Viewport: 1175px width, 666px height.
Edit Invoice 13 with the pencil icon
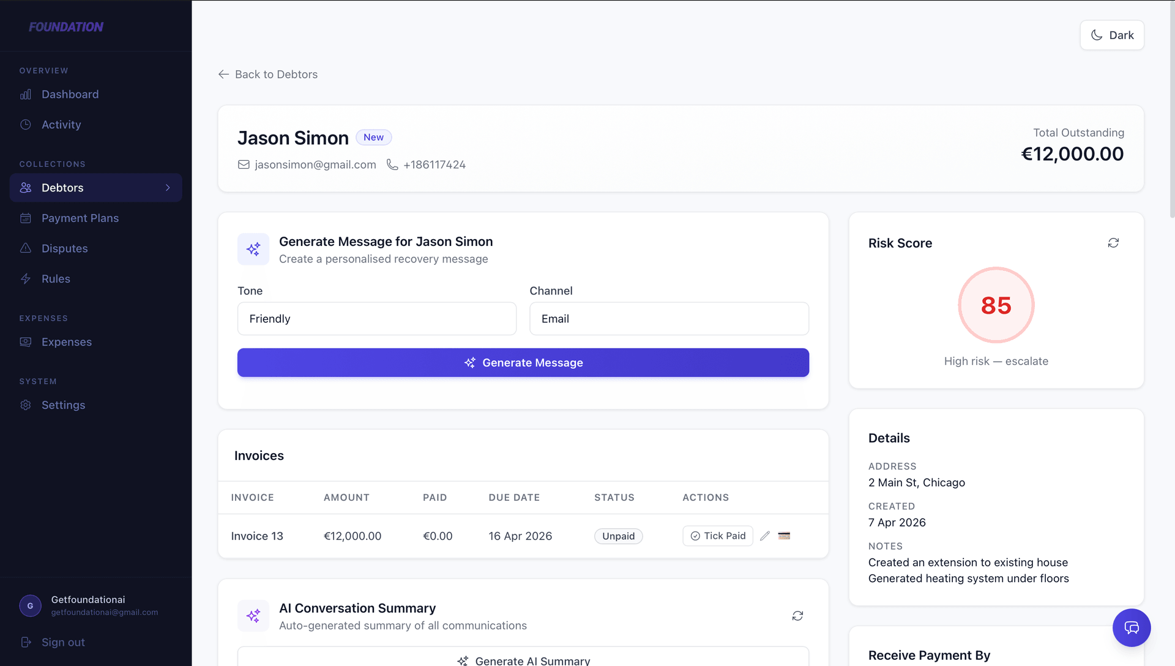[x=764, y=536]
